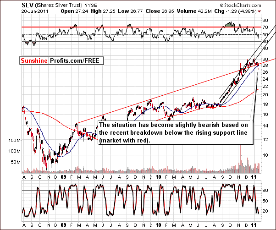Click the 150M volume scale label

(x=14, y=141)
